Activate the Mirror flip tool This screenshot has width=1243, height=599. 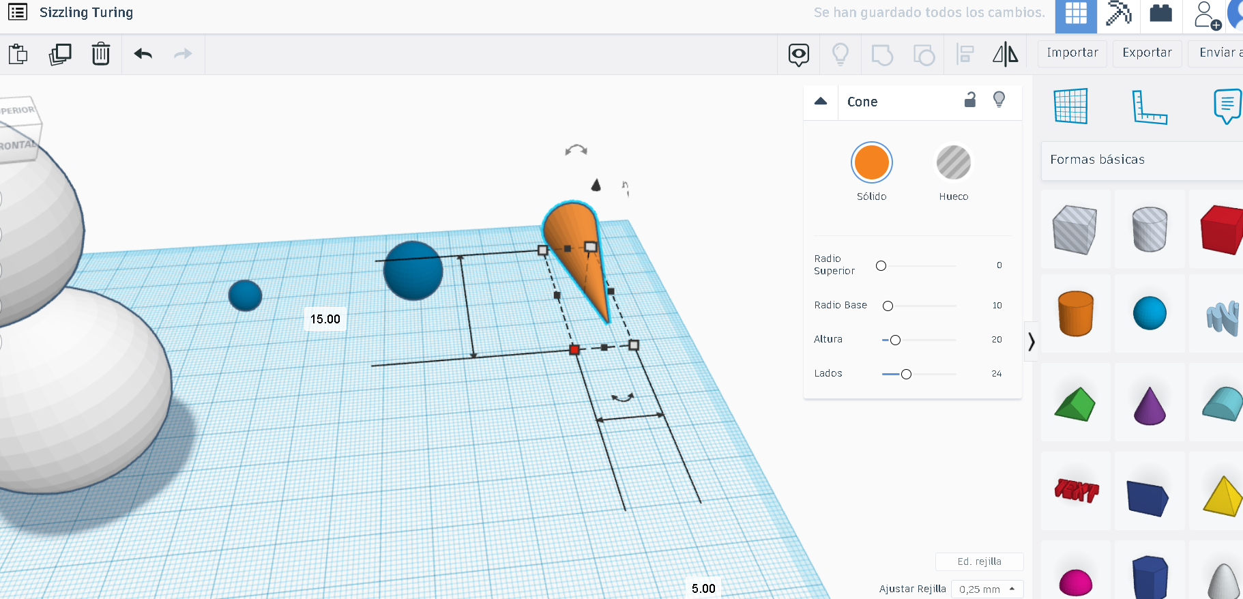tap(1006, 54)
